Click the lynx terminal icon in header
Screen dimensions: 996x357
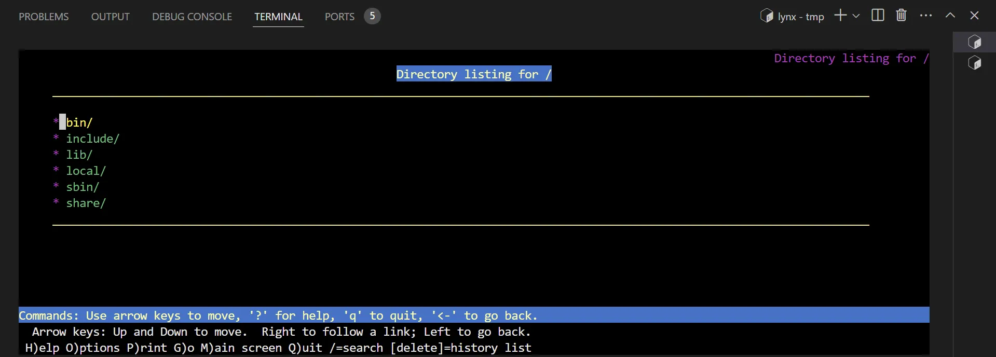(x=767, y=16)
